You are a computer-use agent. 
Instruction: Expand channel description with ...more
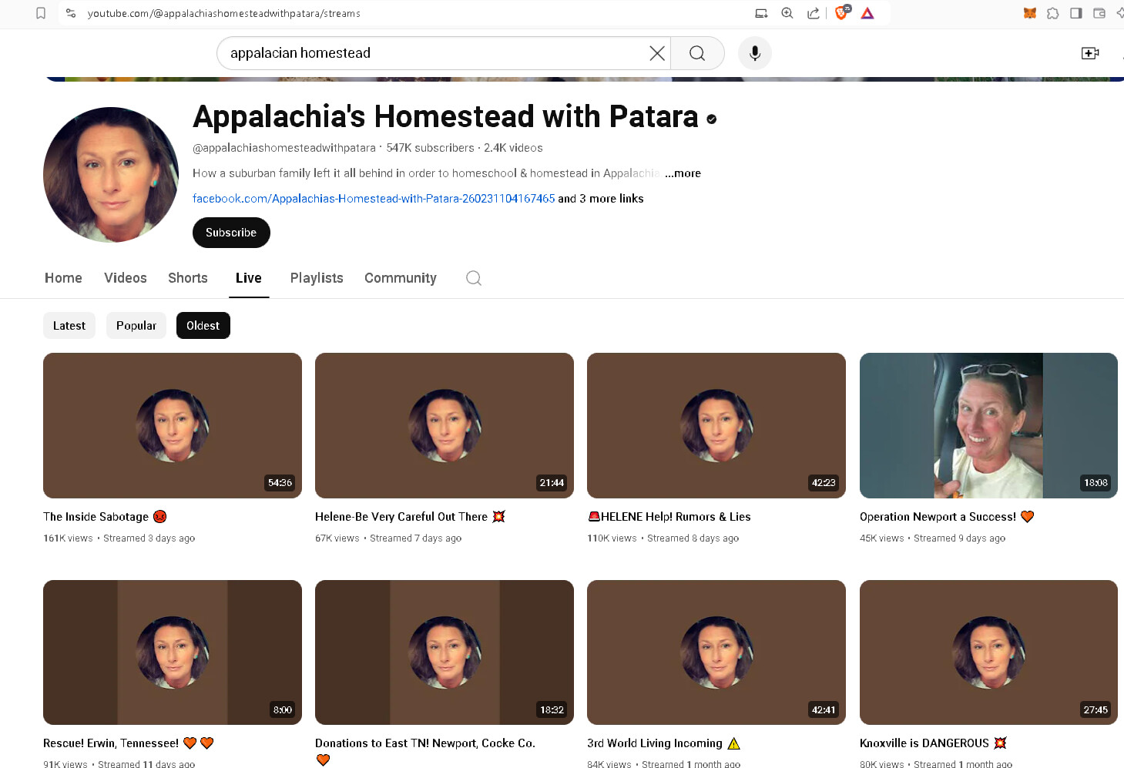coord(683,173)
